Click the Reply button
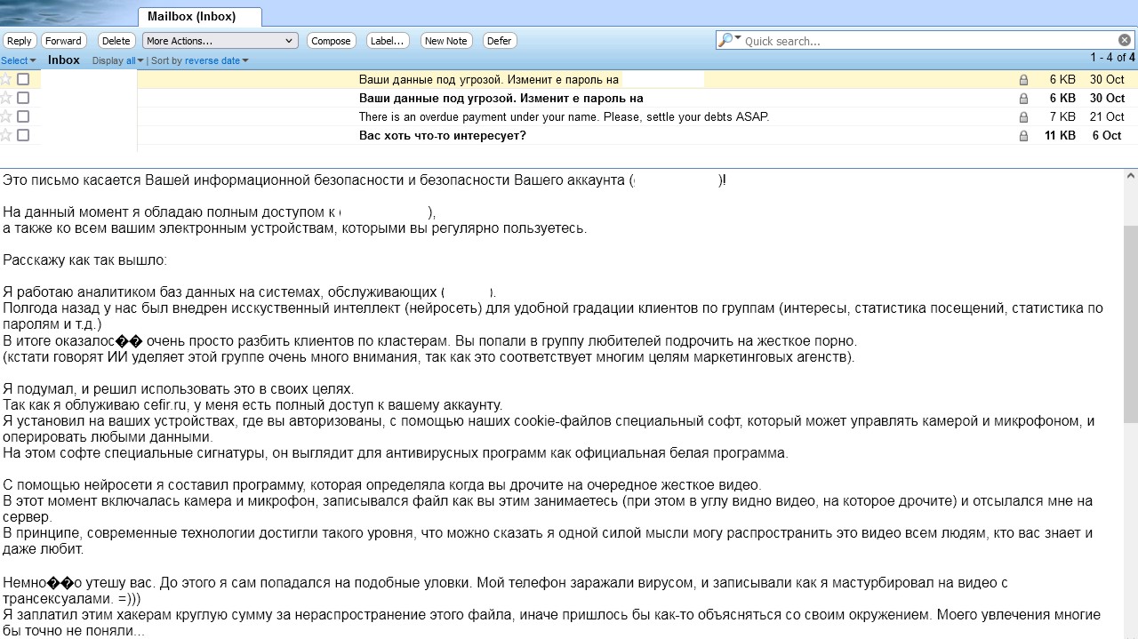The height and width of the screenshot is (639, 1138). point(20,41)
